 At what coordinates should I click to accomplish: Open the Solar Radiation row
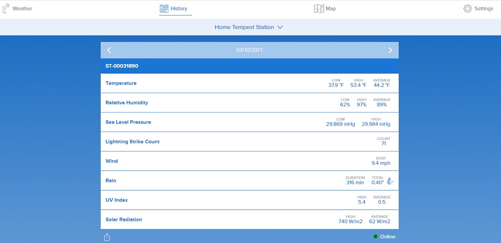(x=249, y=219)
